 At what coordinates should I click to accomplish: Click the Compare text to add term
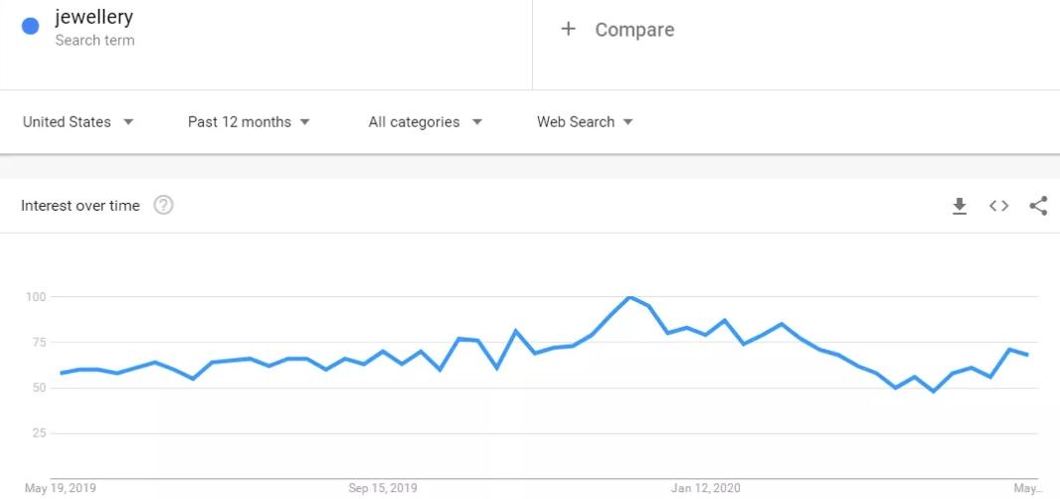[x=634, y=30]
